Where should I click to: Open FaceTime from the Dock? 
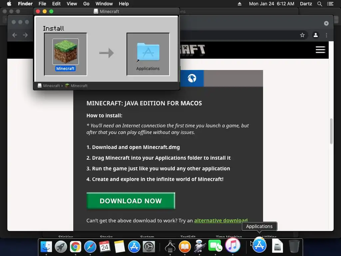click(x=215, y=246)
